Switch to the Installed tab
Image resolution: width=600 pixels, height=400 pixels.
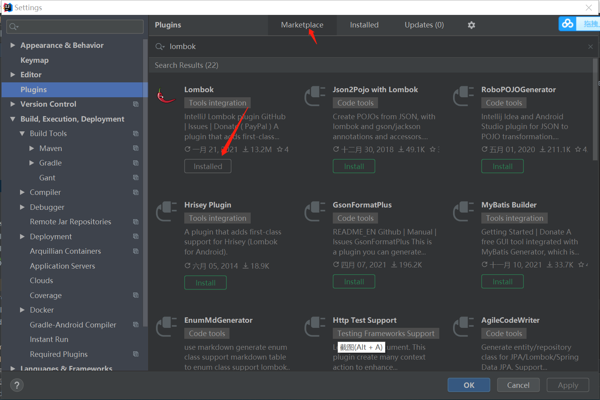pos(364,25)
